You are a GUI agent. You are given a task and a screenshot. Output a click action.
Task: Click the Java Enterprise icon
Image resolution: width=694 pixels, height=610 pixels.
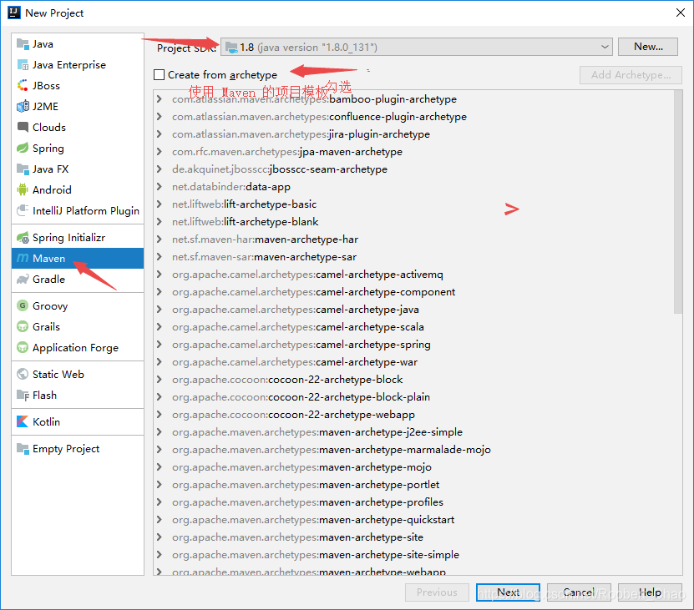(23, 64)
